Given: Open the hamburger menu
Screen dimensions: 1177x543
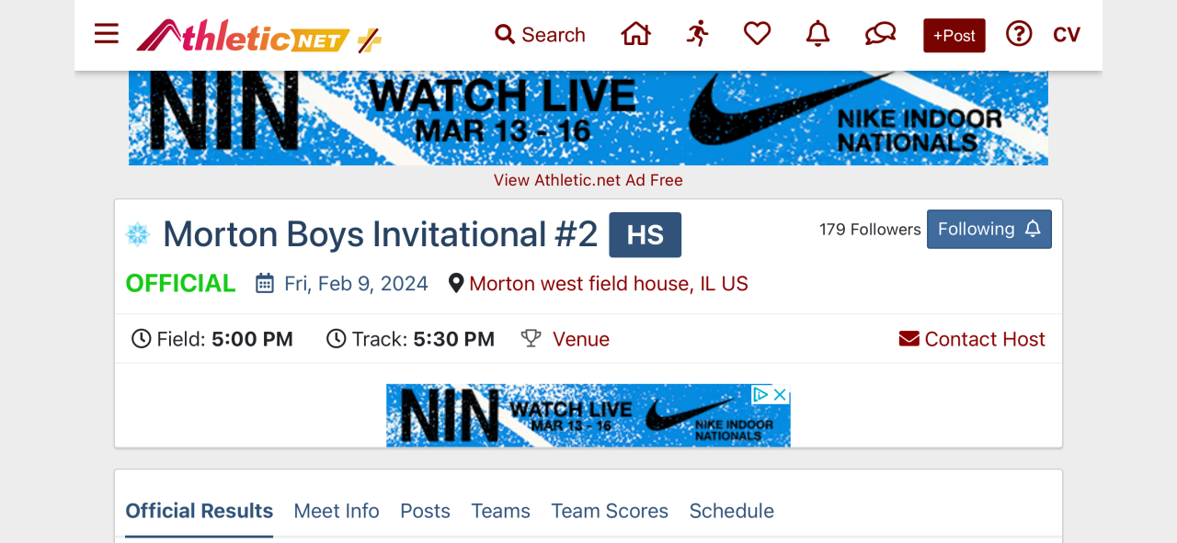Looking at the screenshot, I should 107,35.
